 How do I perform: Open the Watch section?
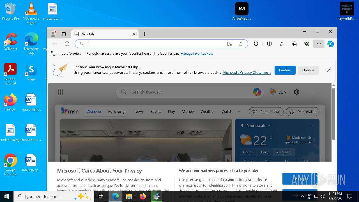(x=227, y=111)
